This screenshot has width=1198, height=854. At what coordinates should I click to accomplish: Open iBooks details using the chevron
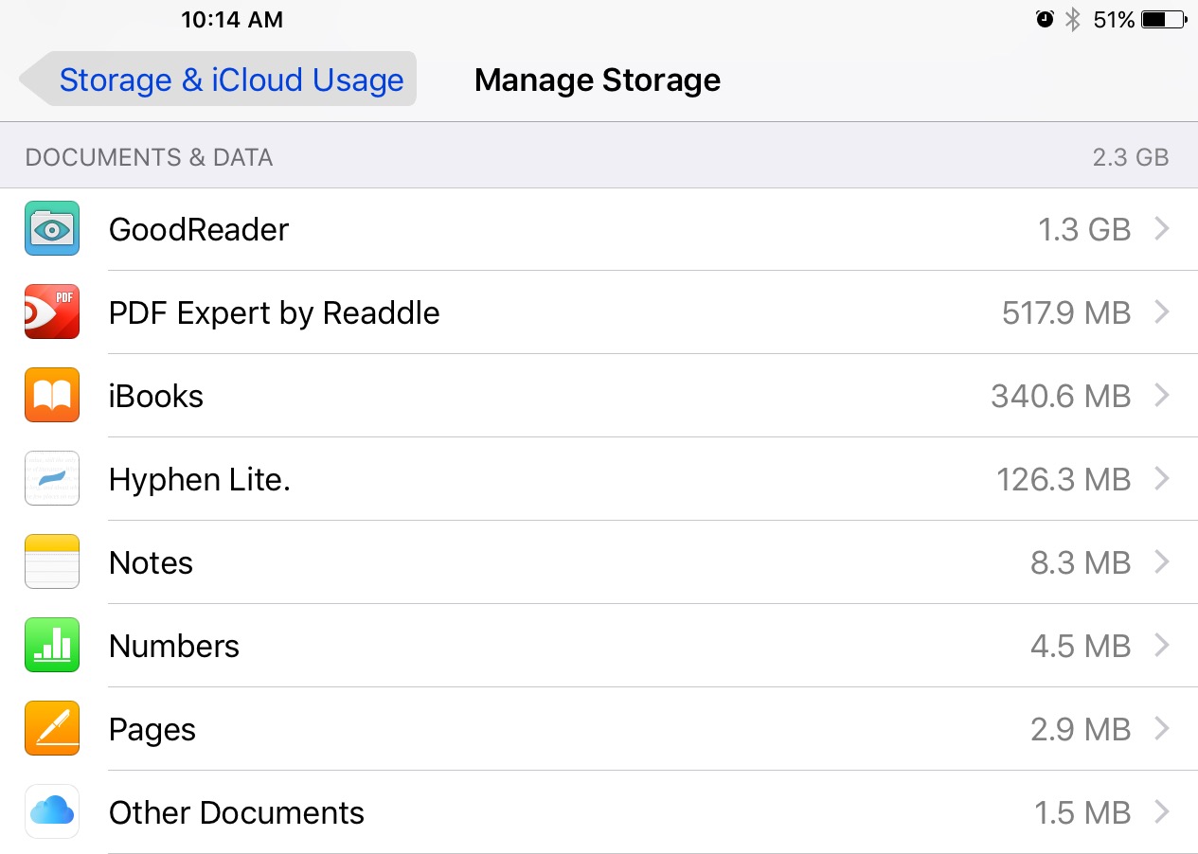(1162, 396)
